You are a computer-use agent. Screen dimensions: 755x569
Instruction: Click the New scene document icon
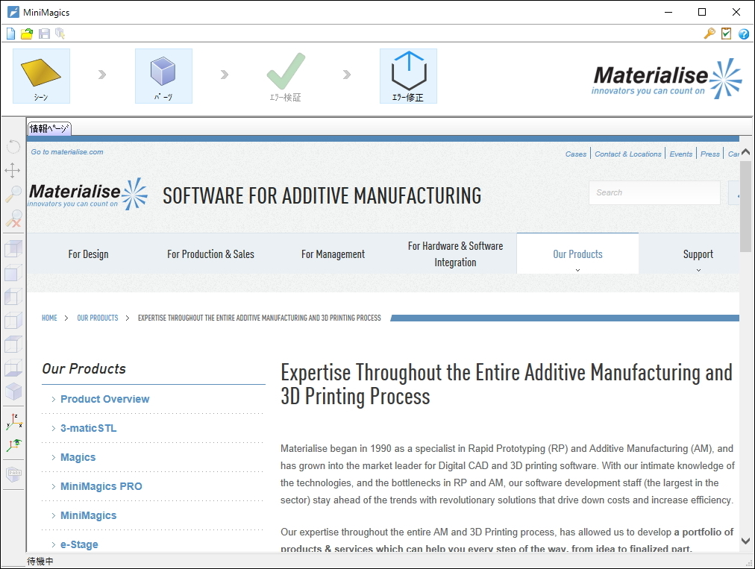coord(11,34)
